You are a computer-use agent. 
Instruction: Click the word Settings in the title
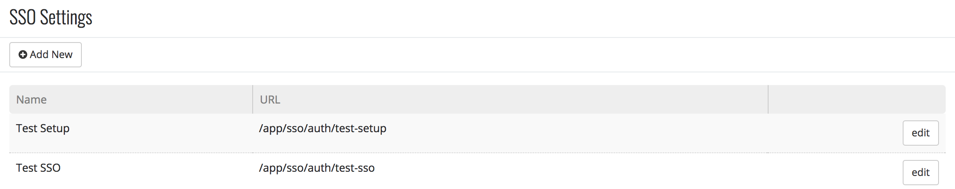(x=66, y=18)
